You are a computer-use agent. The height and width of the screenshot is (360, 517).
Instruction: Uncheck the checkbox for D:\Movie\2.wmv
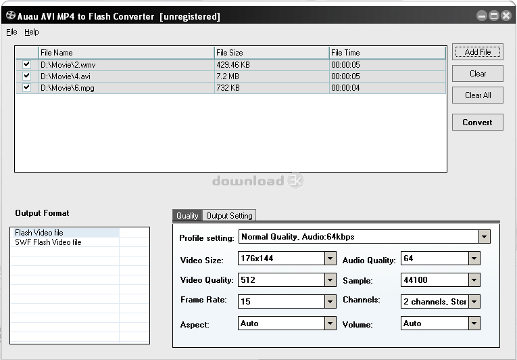[x=26, y=64]
